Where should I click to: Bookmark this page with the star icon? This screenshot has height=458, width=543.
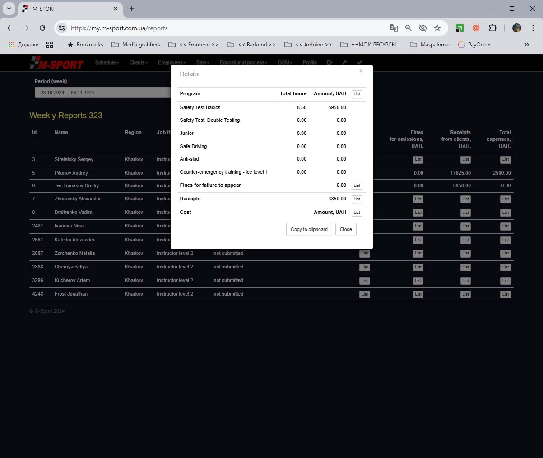(x=437, y=28)
